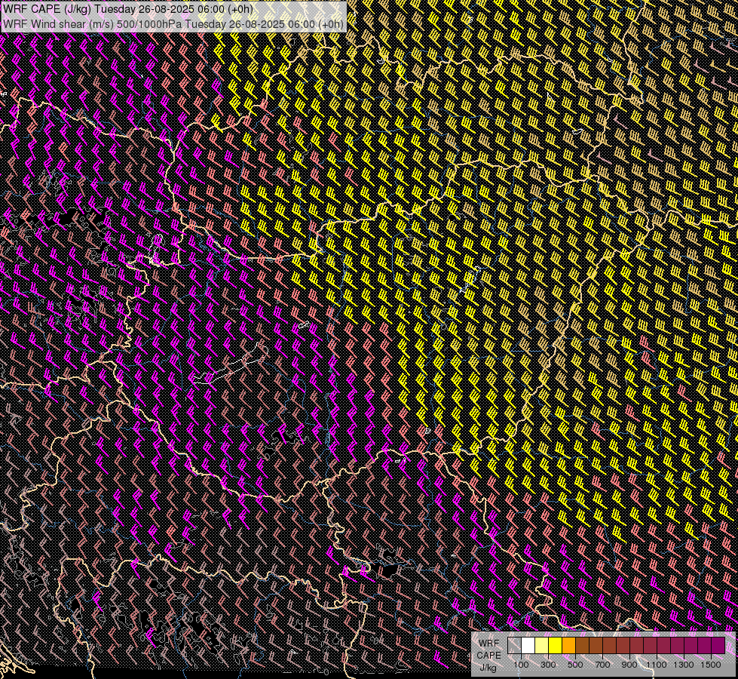
Task: Click the legend value 500
Action: point(575,665)
